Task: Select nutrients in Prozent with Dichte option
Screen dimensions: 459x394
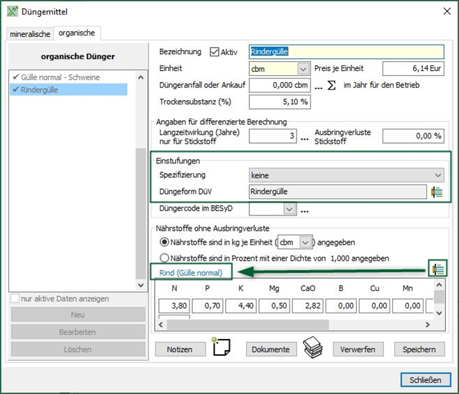Action: pos(165,258)
